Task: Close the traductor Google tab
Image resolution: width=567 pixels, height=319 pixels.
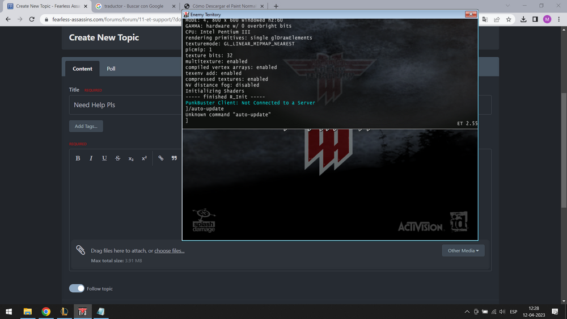Action: click(x=174, y=6)
